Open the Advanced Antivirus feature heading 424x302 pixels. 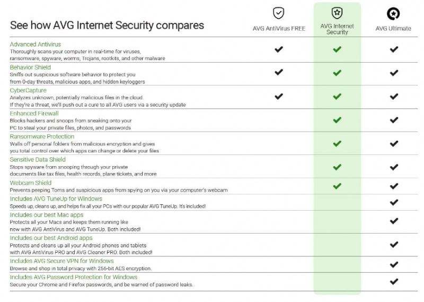click(35, 44)
